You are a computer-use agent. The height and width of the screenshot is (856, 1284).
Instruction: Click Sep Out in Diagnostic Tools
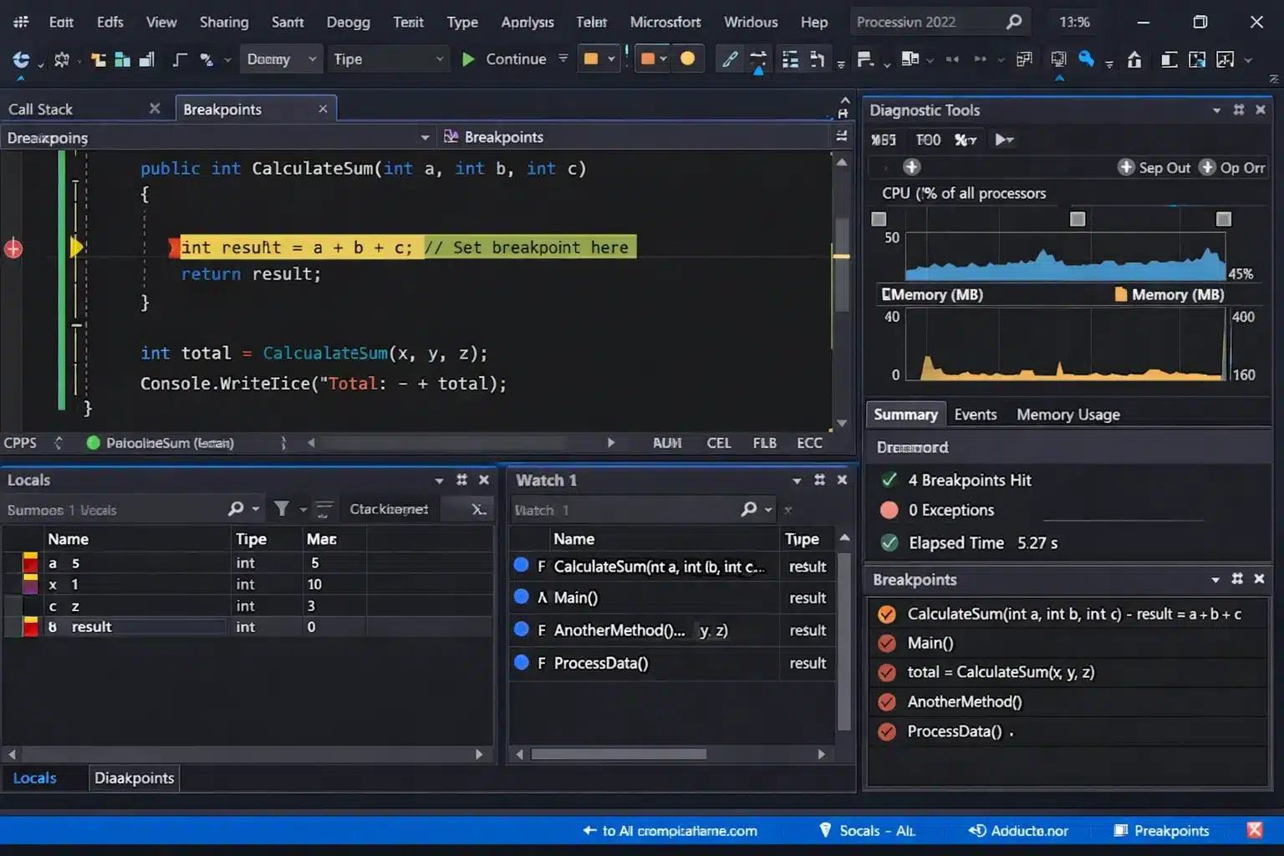[x=1164, y=167]
